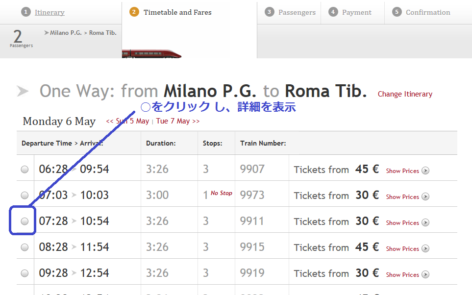Go to Tue 7 May timetable

(178, 121)
